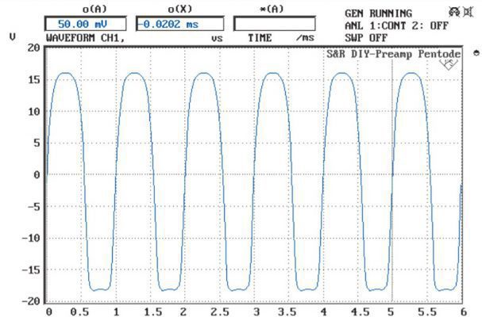This screenshot has height=317, width=482.
Task: Click the 2.5 tick on the time axis
Action: click(220, 311)
